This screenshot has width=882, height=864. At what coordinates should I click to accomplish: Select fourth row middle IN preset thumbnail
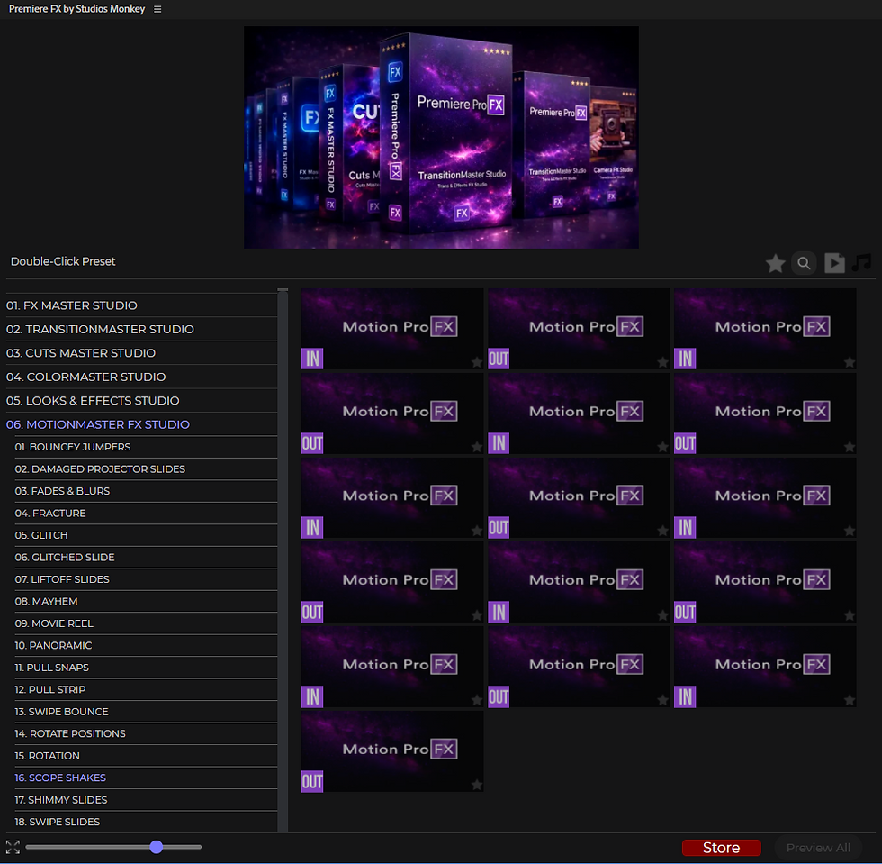[578, 582]
